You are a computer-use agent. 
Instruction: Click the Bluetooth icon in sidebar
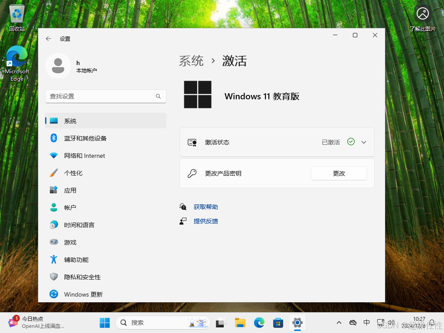(x=54, y=138)
